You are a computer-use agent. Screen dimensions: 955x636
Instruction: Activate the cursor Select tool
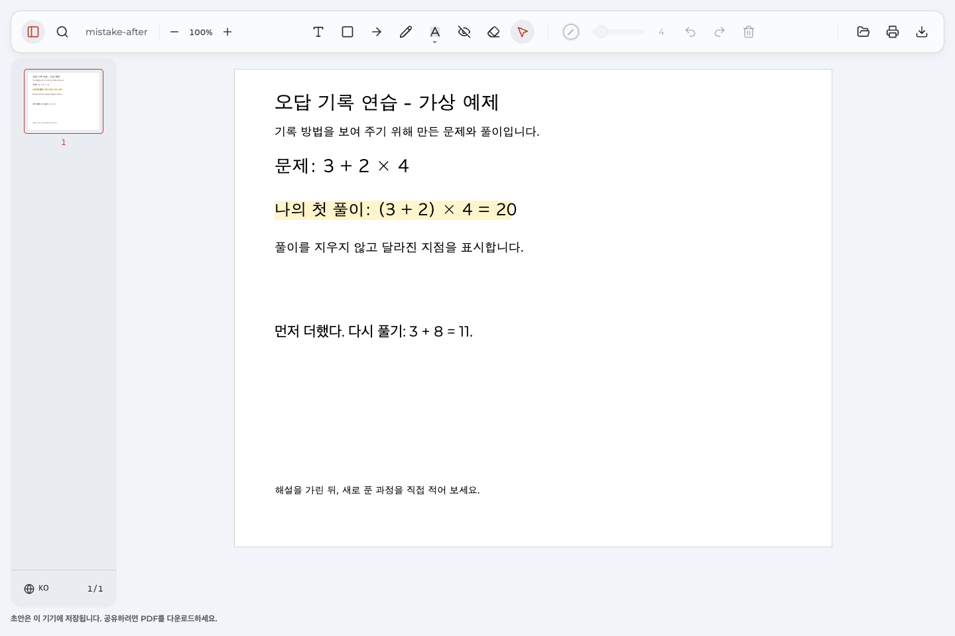(523, 32)
